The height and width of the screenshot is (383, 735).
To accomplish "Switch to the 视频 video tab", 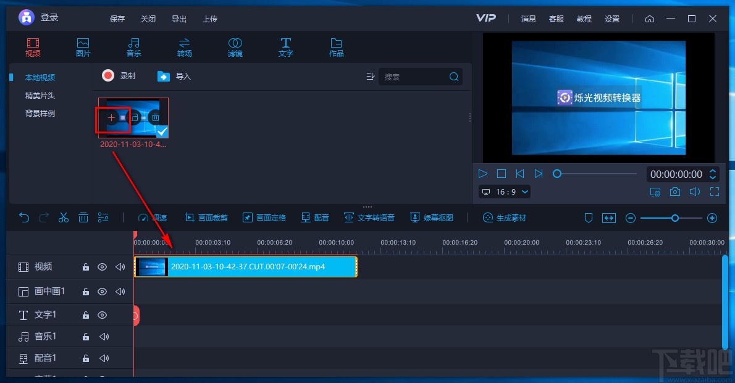I will (x=33, y=48).
